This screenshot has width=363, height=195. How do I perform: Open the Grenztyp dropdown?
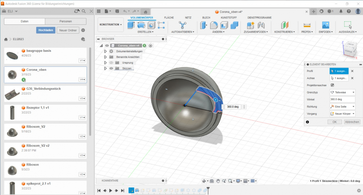click(342, 92)
